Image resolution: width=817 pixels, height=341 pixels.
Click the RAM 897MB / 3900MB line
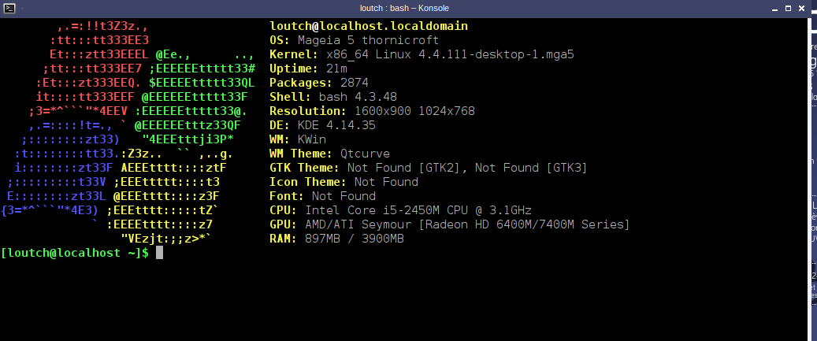336,239
